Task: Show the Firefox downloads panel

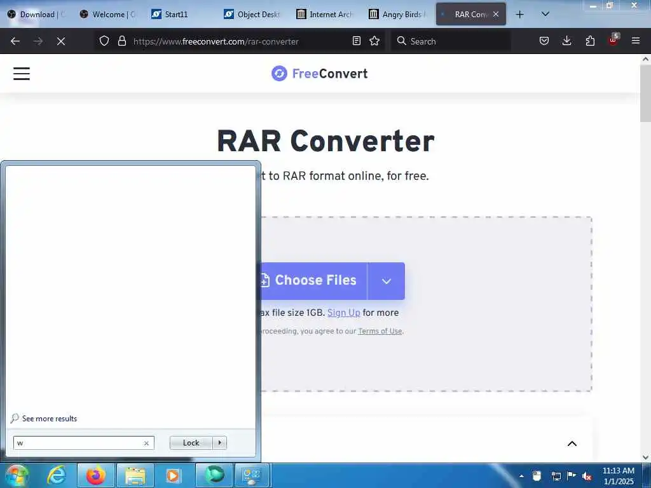Action: click(566, 41)
